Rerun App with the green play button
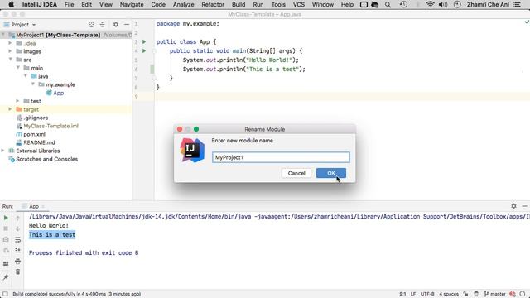This screenshot has width=530, height=298. pos(6,218)
